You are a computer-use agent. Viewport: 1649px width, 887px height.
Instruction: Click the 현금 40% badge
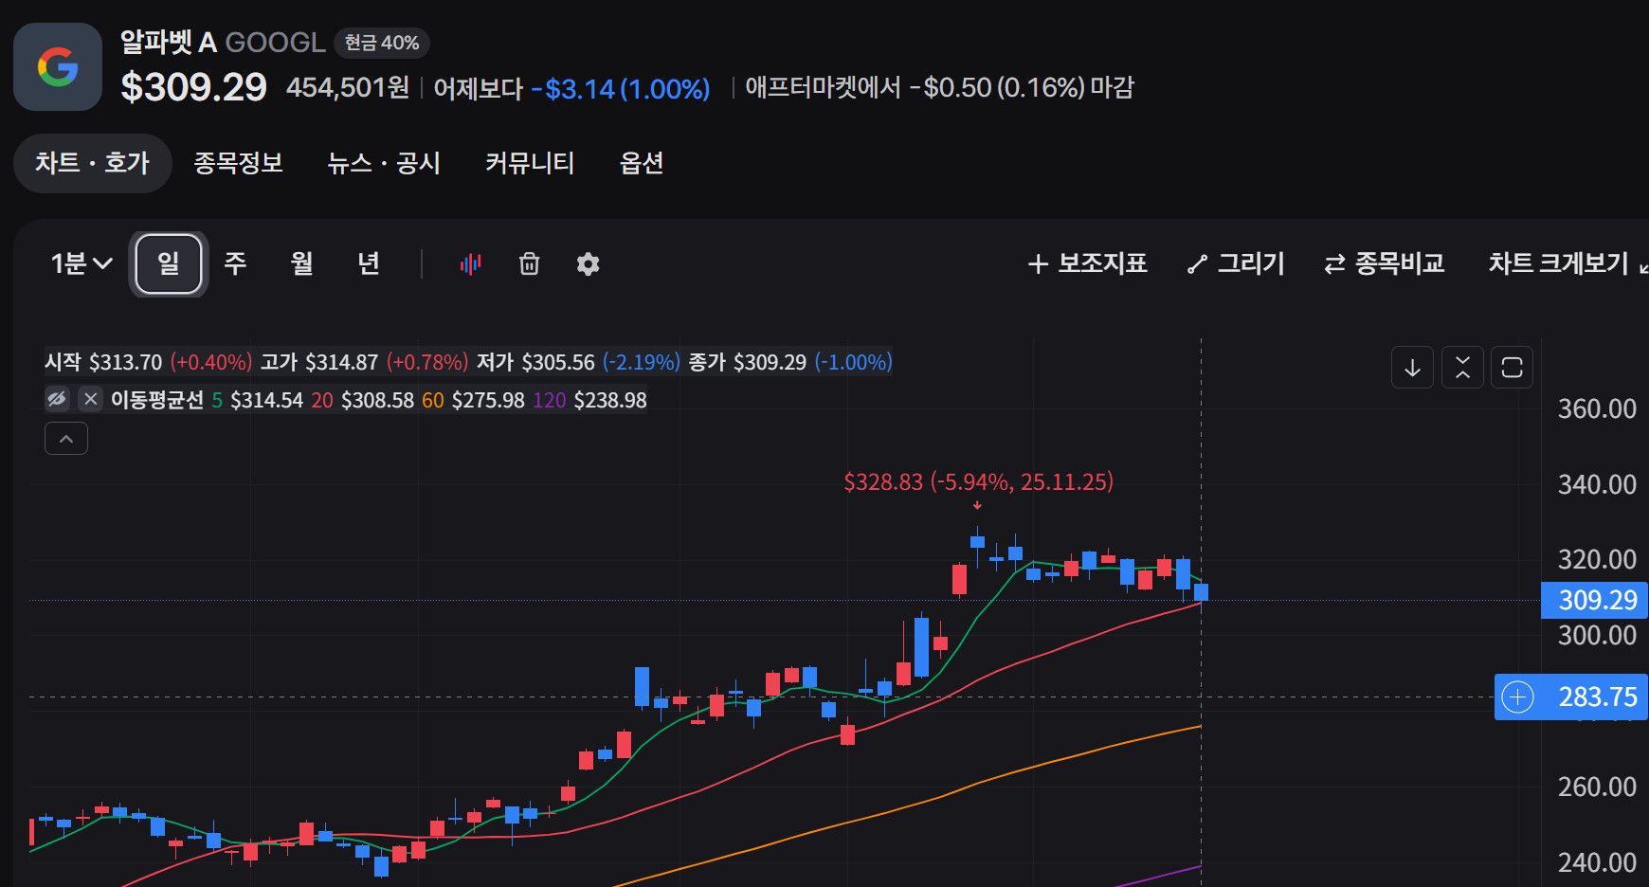[x=382, y=43]
